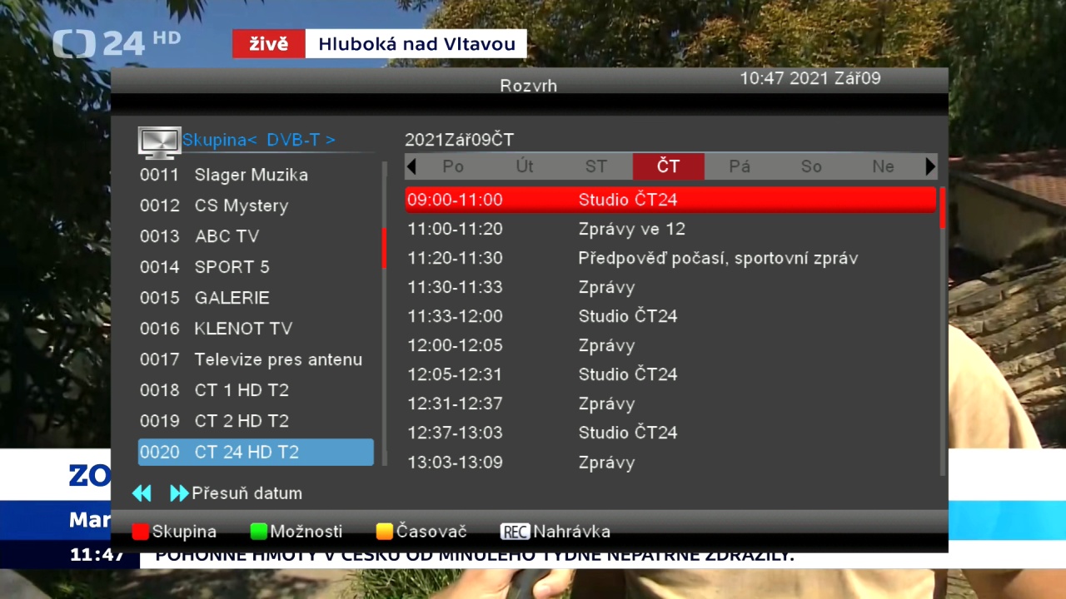Screen dimensions: 1066x599
Task: Click the ČT24 HD channel logo
Action: [x=116, y=43]
